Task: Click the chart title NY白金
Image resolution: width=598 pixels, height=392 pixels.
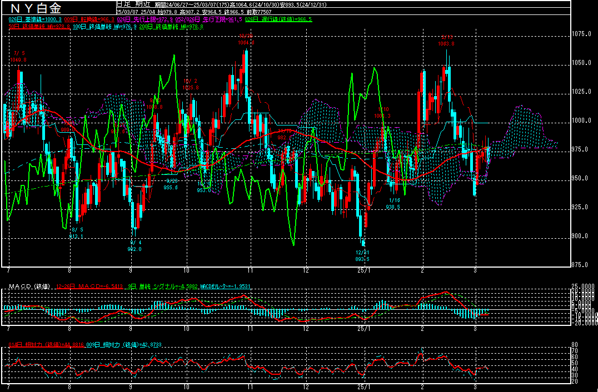Action: coord(36,8)
